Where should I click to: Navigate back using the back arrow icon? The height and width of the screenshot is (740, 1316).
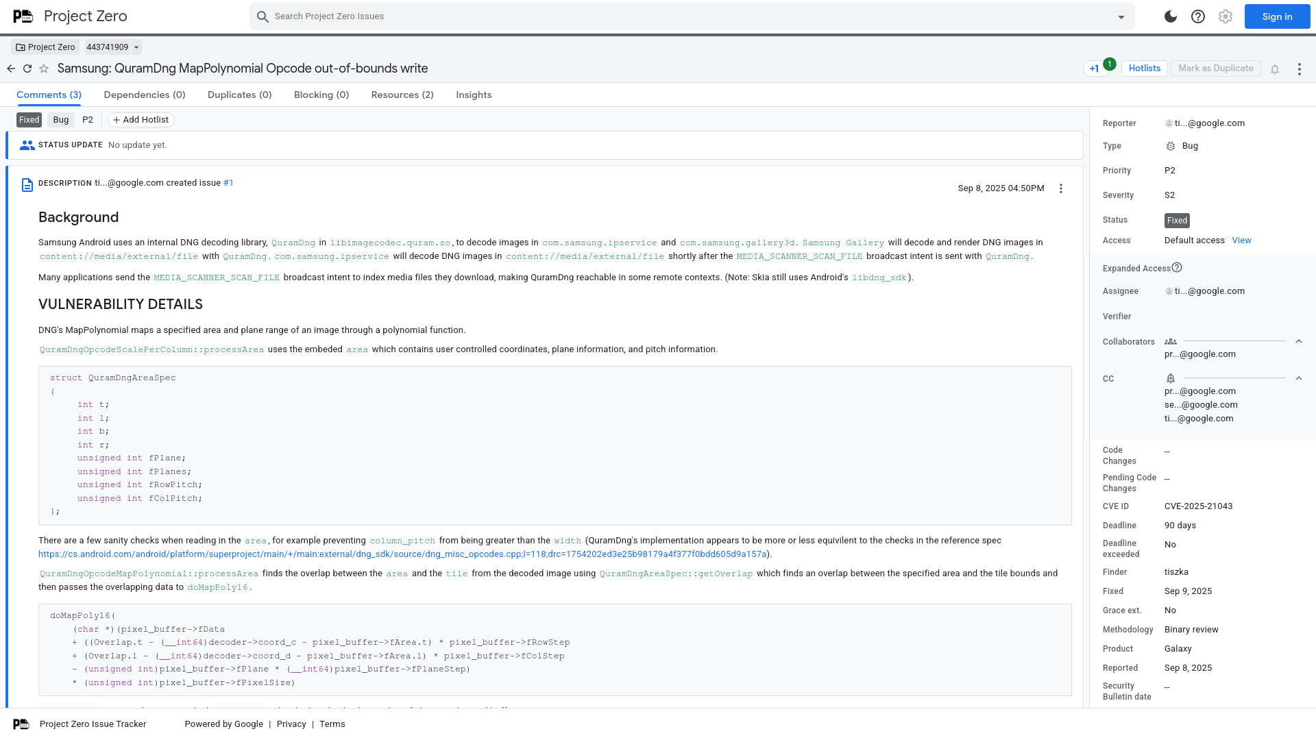click(11, 69)
